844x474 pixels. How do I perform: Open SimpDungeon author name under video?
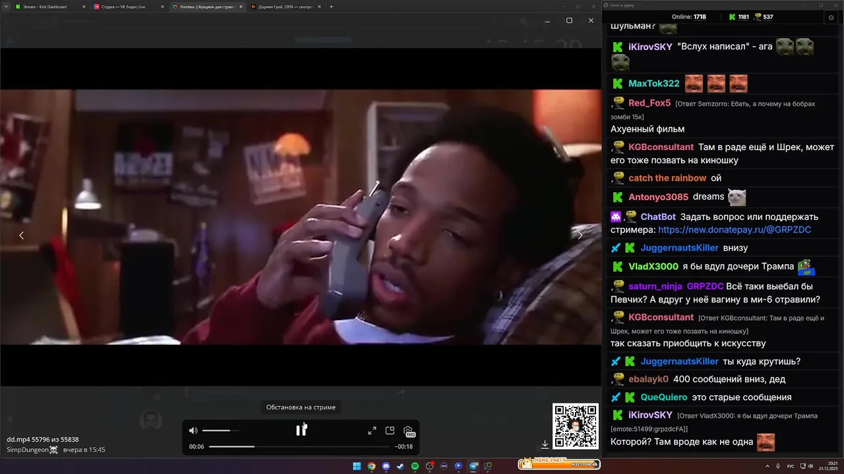point(33,450)
